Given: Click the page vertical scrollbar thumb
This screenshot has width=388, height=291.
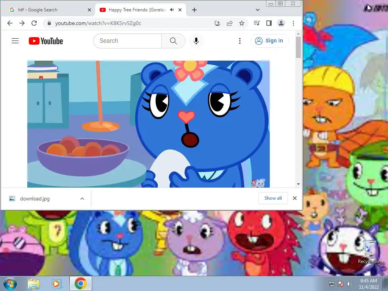Looking at the screenshot, I should click(298, 47).
